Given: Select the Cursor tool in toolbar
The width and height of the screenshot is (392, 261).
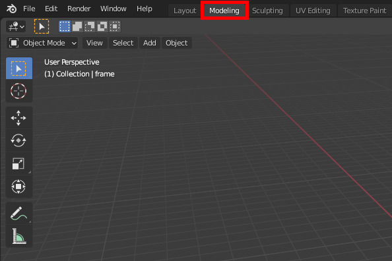Looking at the screenshot, I should [x=18, y=91].
